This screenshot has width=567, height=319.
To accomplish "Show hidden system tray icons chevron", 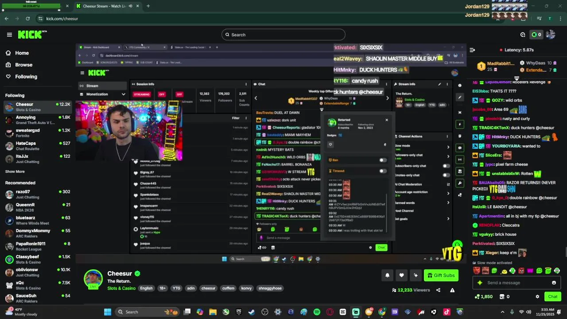I will click(x=502, y=312).
